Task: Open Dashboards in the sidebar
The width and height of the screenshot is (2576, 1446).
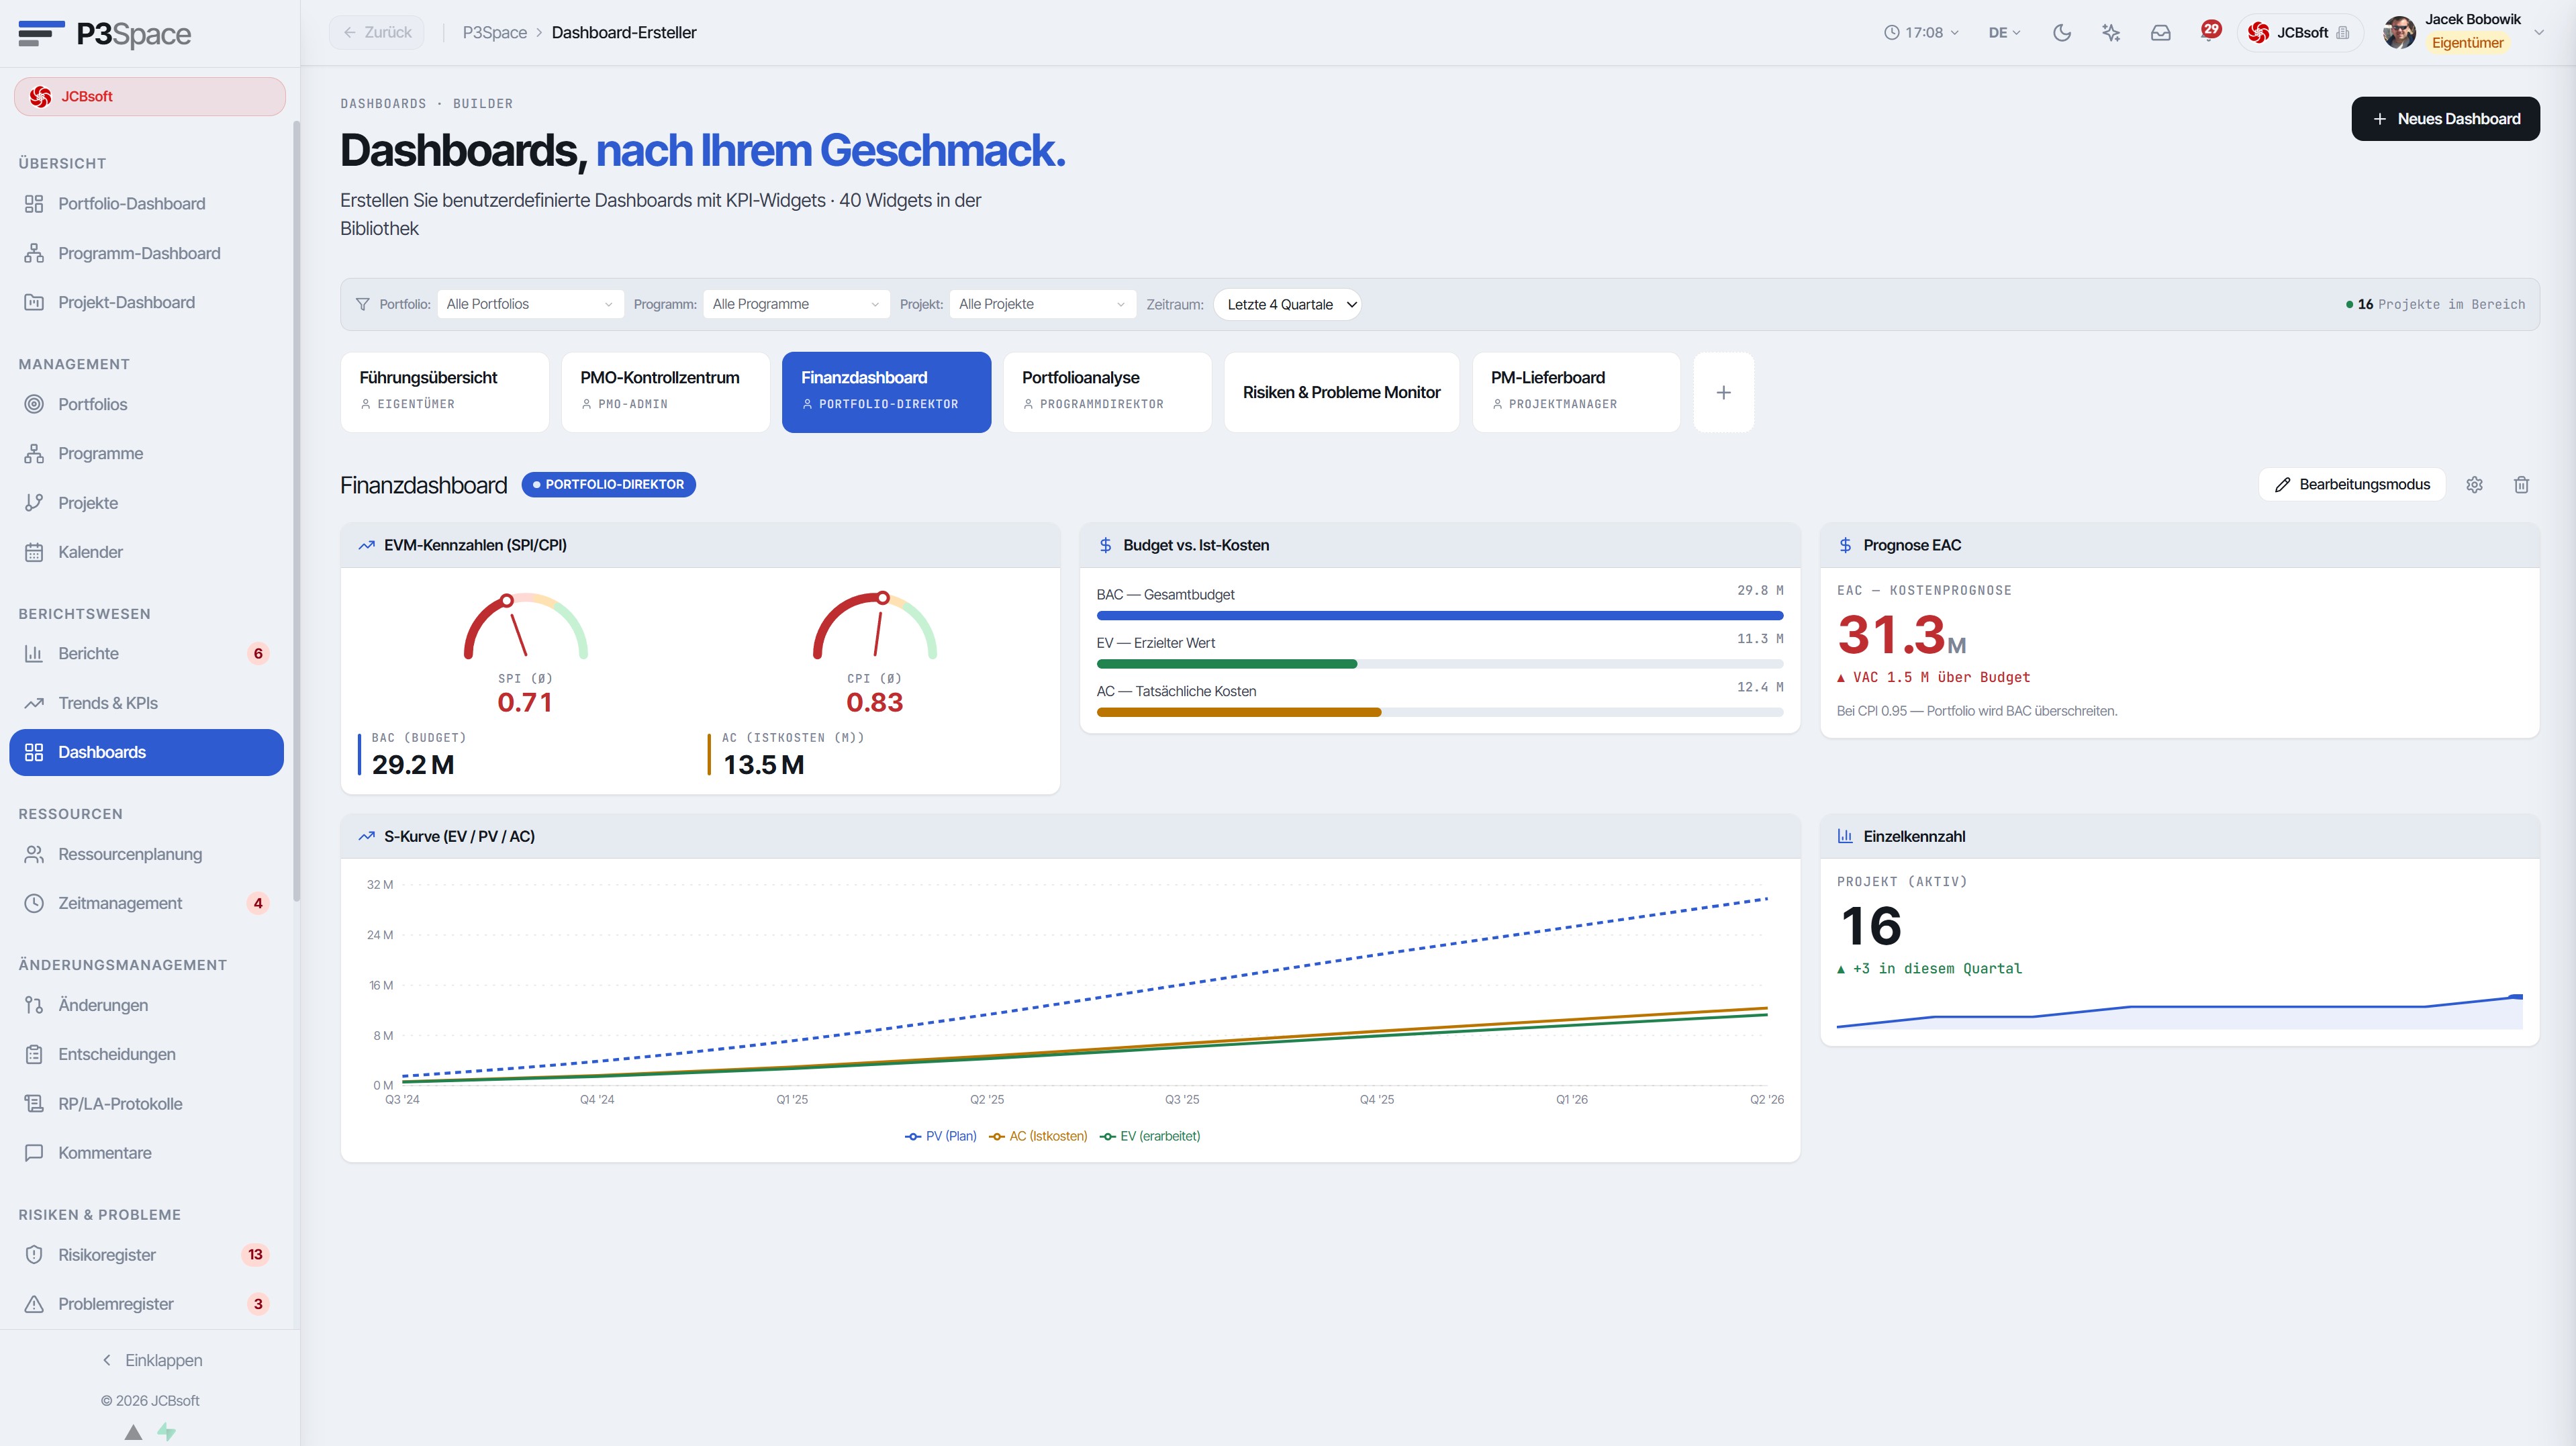Action: [x=146, y=753]
